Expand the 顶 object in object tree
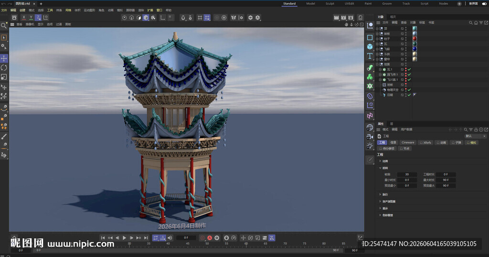The image size is (489, 257). [x=377, y=28]
